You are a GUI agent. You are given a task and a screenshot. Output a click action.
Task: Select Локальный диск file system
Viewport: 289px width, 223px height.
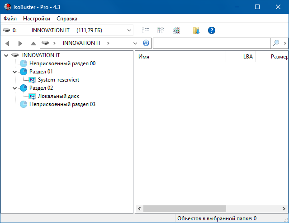pyautogui.click(x=58, y=96)
